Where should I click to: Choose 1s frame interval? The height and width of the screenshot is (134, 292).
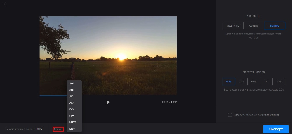(266, 81)
